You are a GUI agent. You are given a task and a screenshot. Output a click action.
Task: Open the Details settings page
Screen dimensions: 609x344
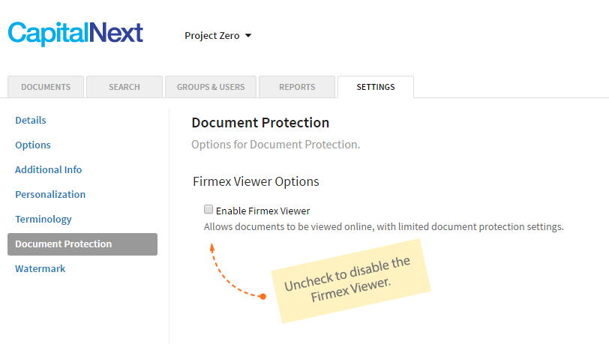tap(31, 121)
